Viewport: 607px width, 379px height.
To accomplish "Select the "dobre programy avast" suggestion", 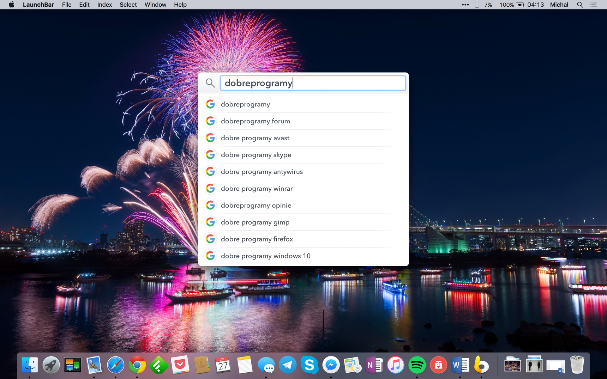I will point(303,138).
